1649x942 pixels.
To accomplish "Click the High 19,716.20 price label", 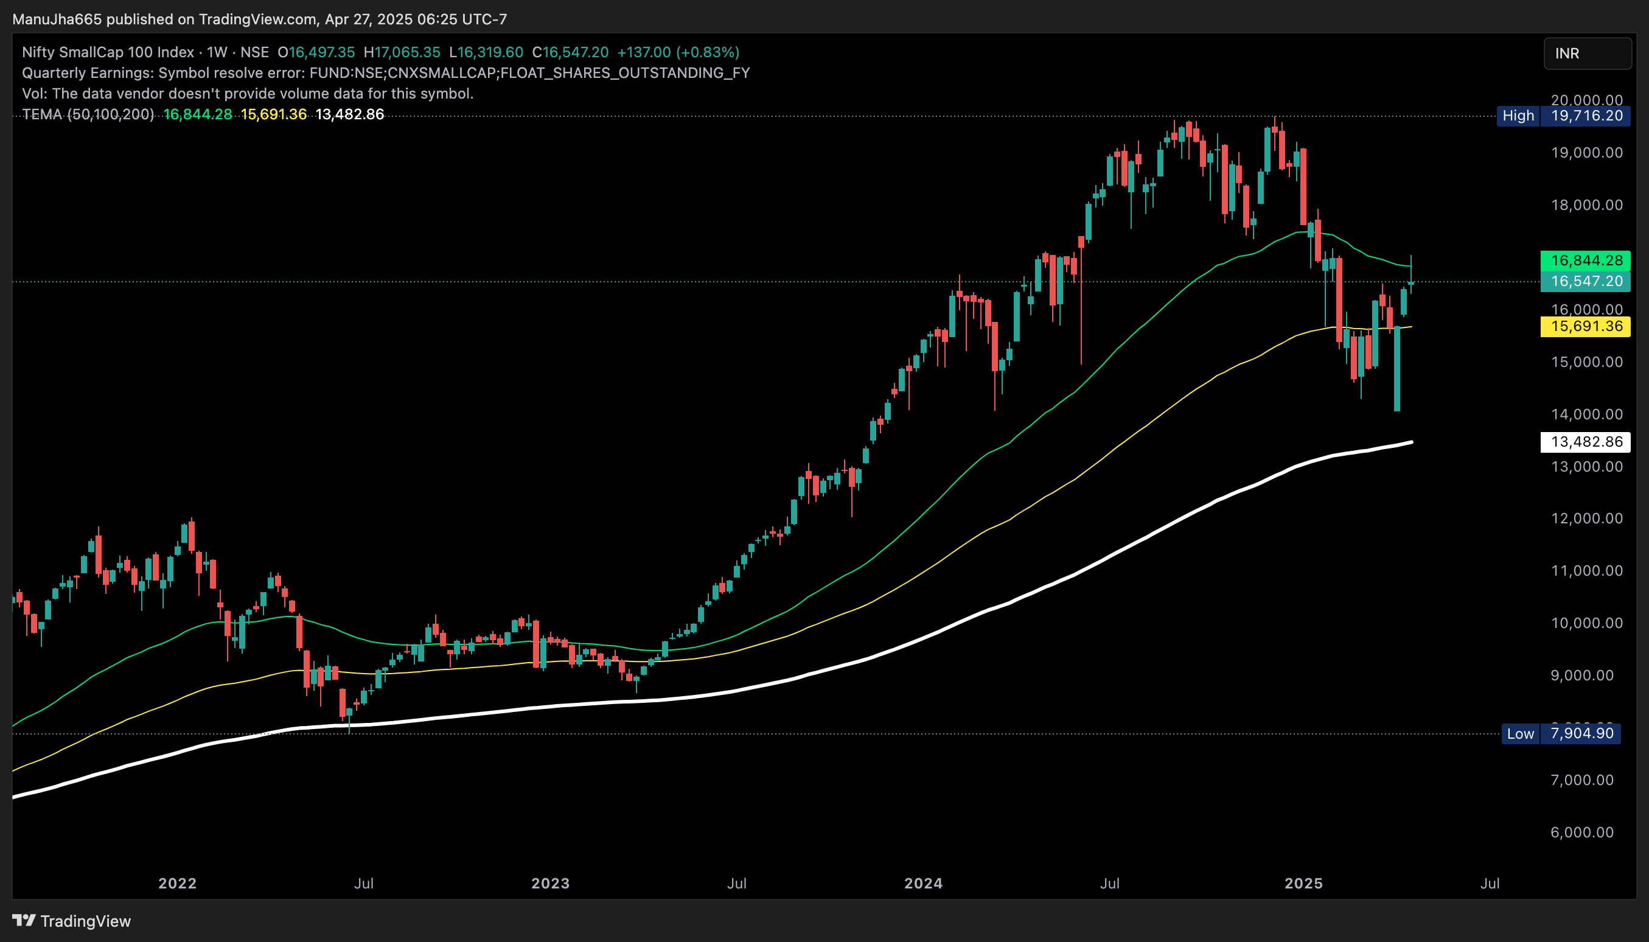I will 1563,116.
